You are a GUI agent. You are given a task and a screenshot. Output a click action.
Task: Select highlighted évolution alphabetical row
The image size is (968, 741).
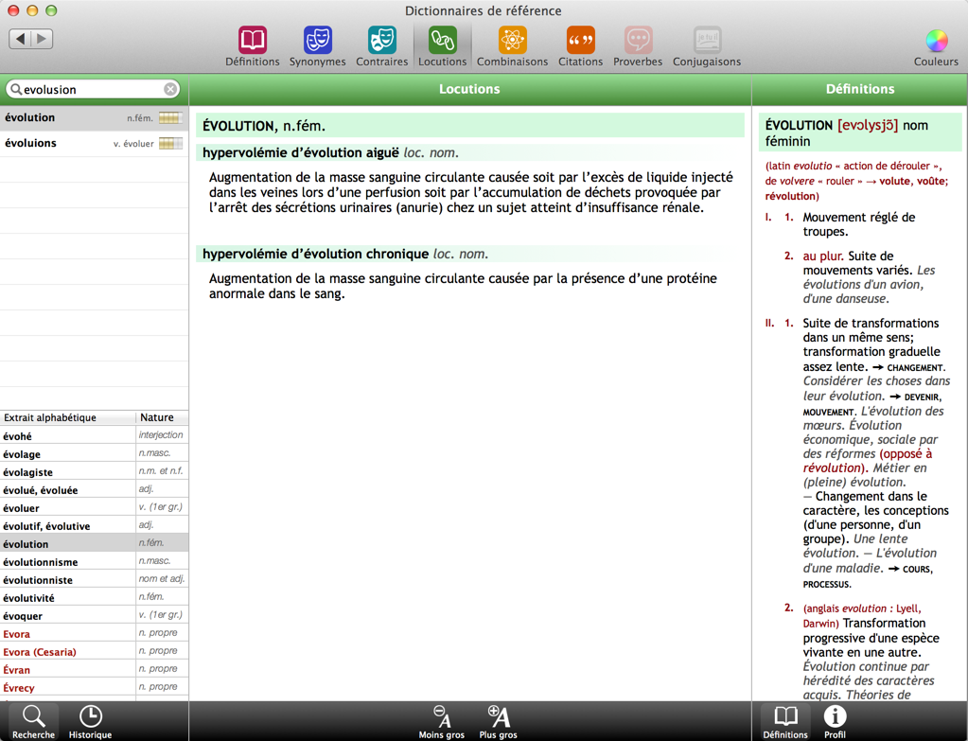(94, 543)
